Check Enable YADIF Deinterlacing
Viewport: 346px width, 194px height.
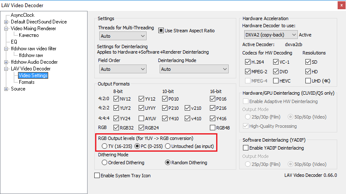coord(246,148)
